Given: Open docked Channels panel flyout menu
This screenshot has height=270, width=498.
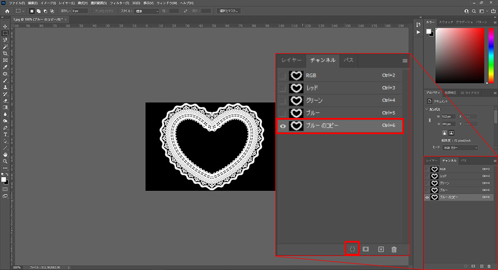Looking at the screenshot, I should click(495, 161).
